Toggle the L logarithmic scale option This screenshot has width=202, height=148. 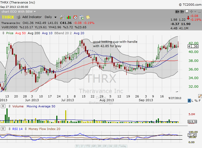(192, 101)
